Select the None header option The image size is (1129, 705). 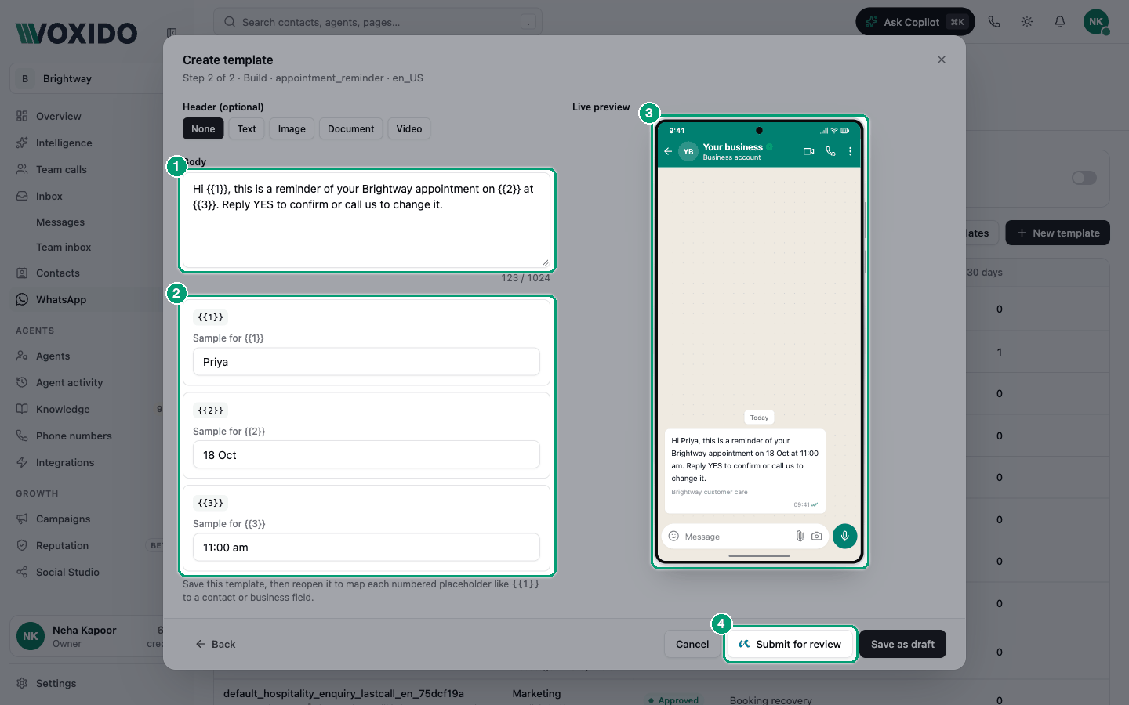[203, 129]
